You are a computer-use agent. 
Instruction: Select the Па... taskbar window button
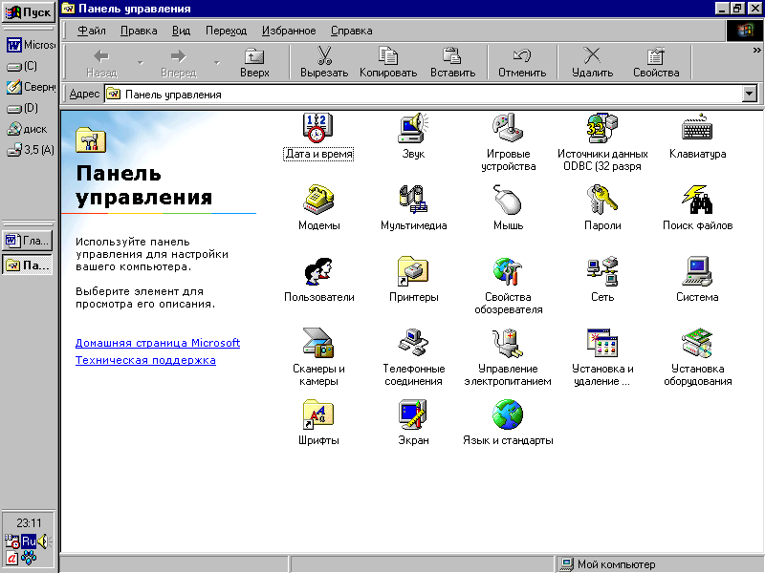[28, 265]
